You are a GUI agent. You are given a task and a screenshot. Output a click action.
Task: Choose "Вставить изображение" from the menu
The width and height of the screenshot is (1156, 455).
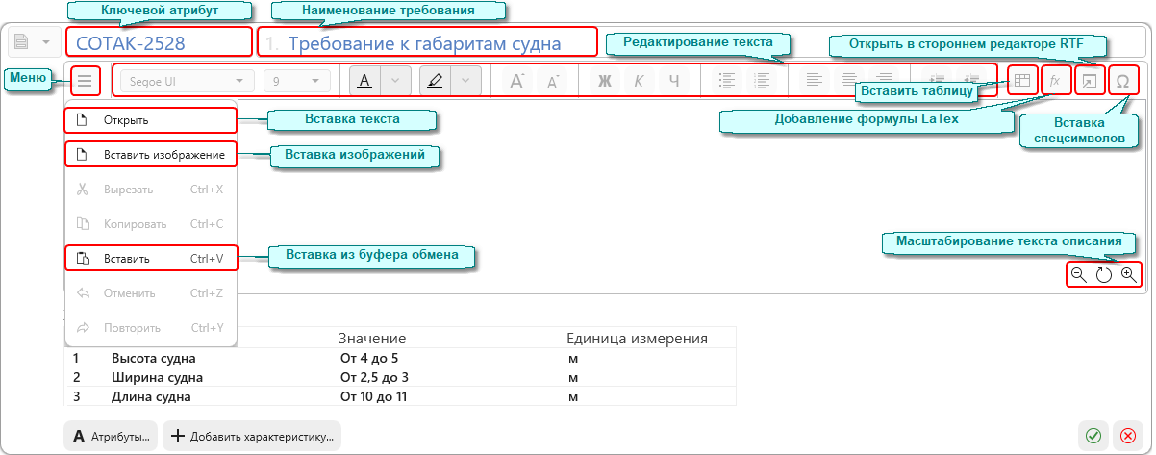pyautogui.click(x=151, y=154)
